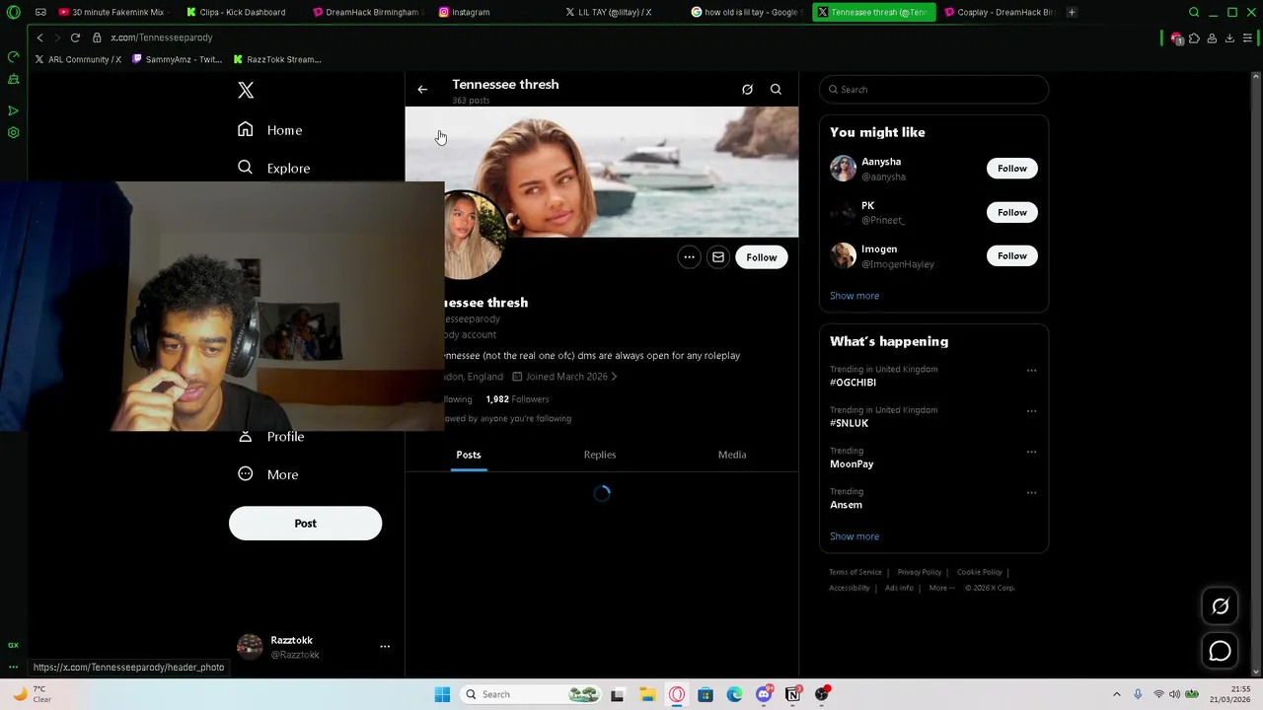Viewport: 1263px width, 710px height.
Task: Open options for MoonPay trend
Action: point(1031,452)
